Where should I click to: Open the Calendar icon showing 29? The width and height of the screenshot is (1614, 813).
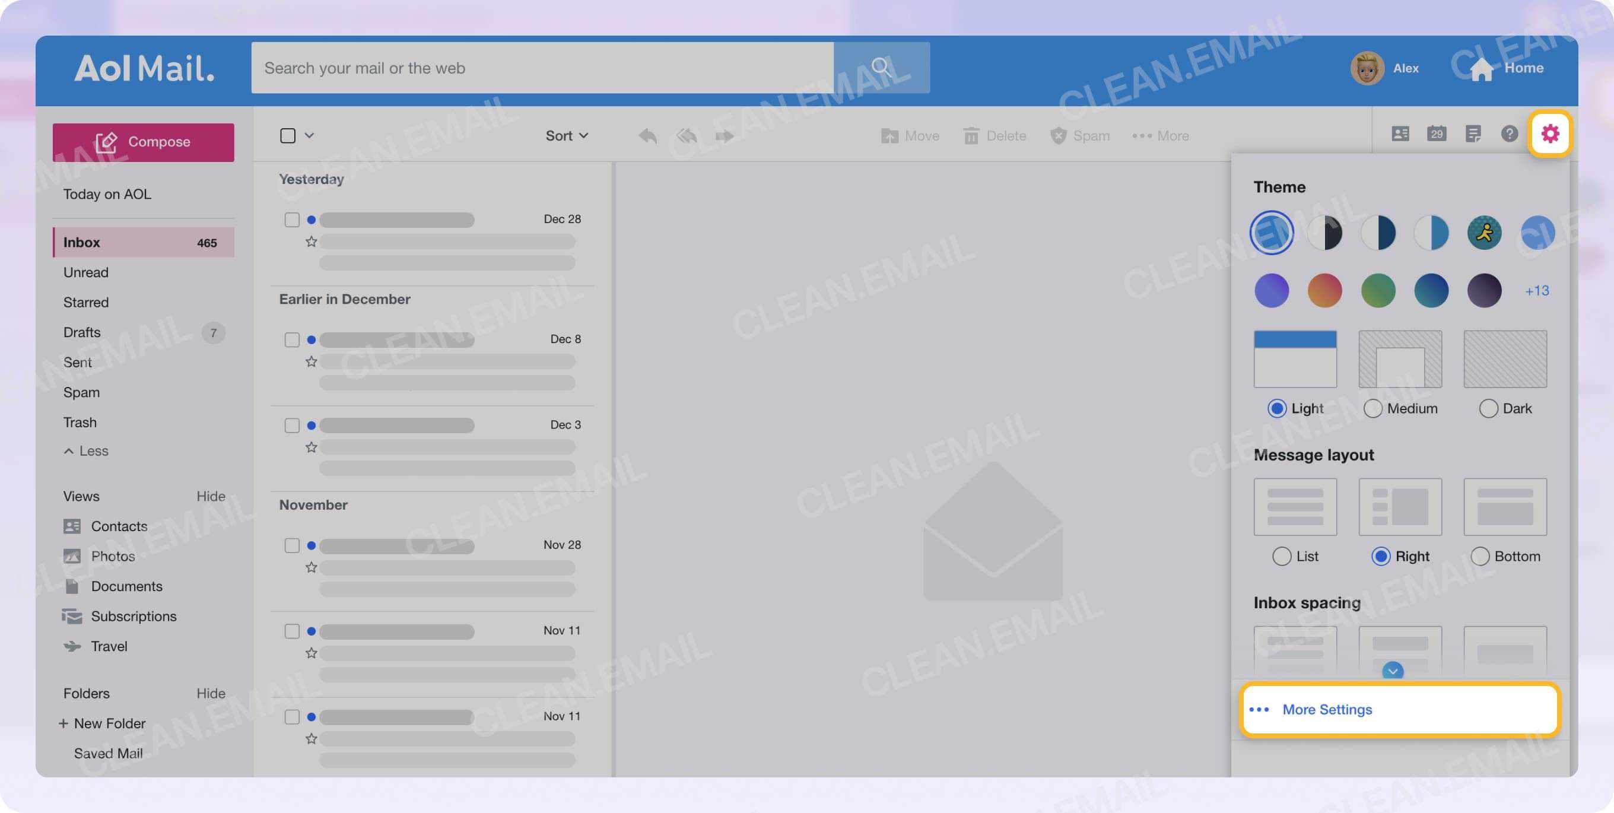click(x=1437, y=133)
